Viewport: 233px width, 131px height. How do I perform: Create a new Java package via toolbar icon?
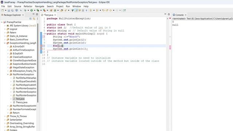(51, 11)
